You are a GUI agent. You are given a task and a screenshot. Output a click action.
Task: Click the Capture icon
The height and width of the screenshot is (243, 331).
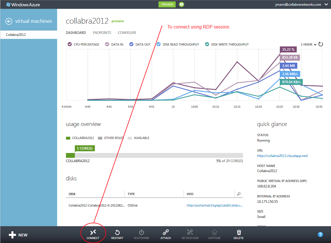(214, 232)
